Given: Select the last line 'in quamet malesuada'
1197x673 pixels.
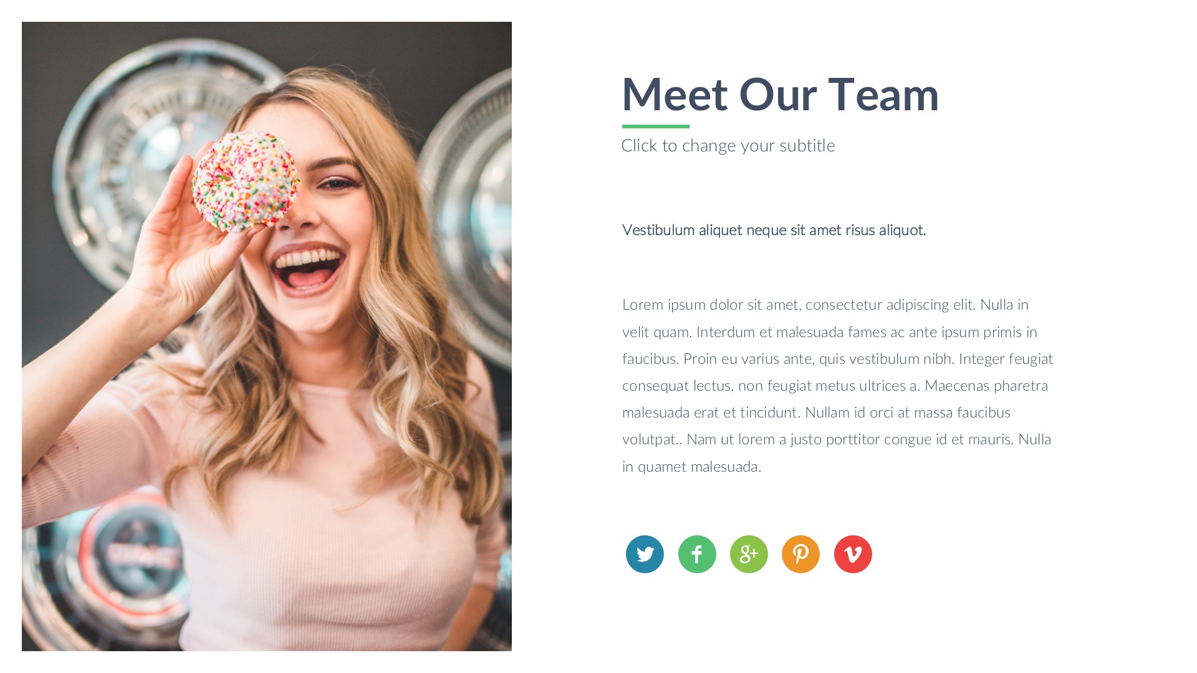Looking at the screenshot, I should 691,467.
